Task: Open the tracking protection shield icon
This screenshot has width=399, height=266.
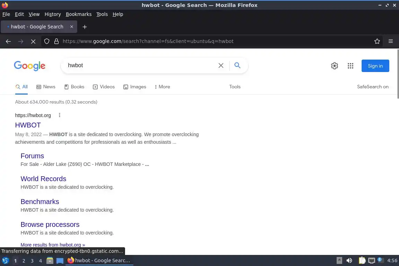Action: 46,41
